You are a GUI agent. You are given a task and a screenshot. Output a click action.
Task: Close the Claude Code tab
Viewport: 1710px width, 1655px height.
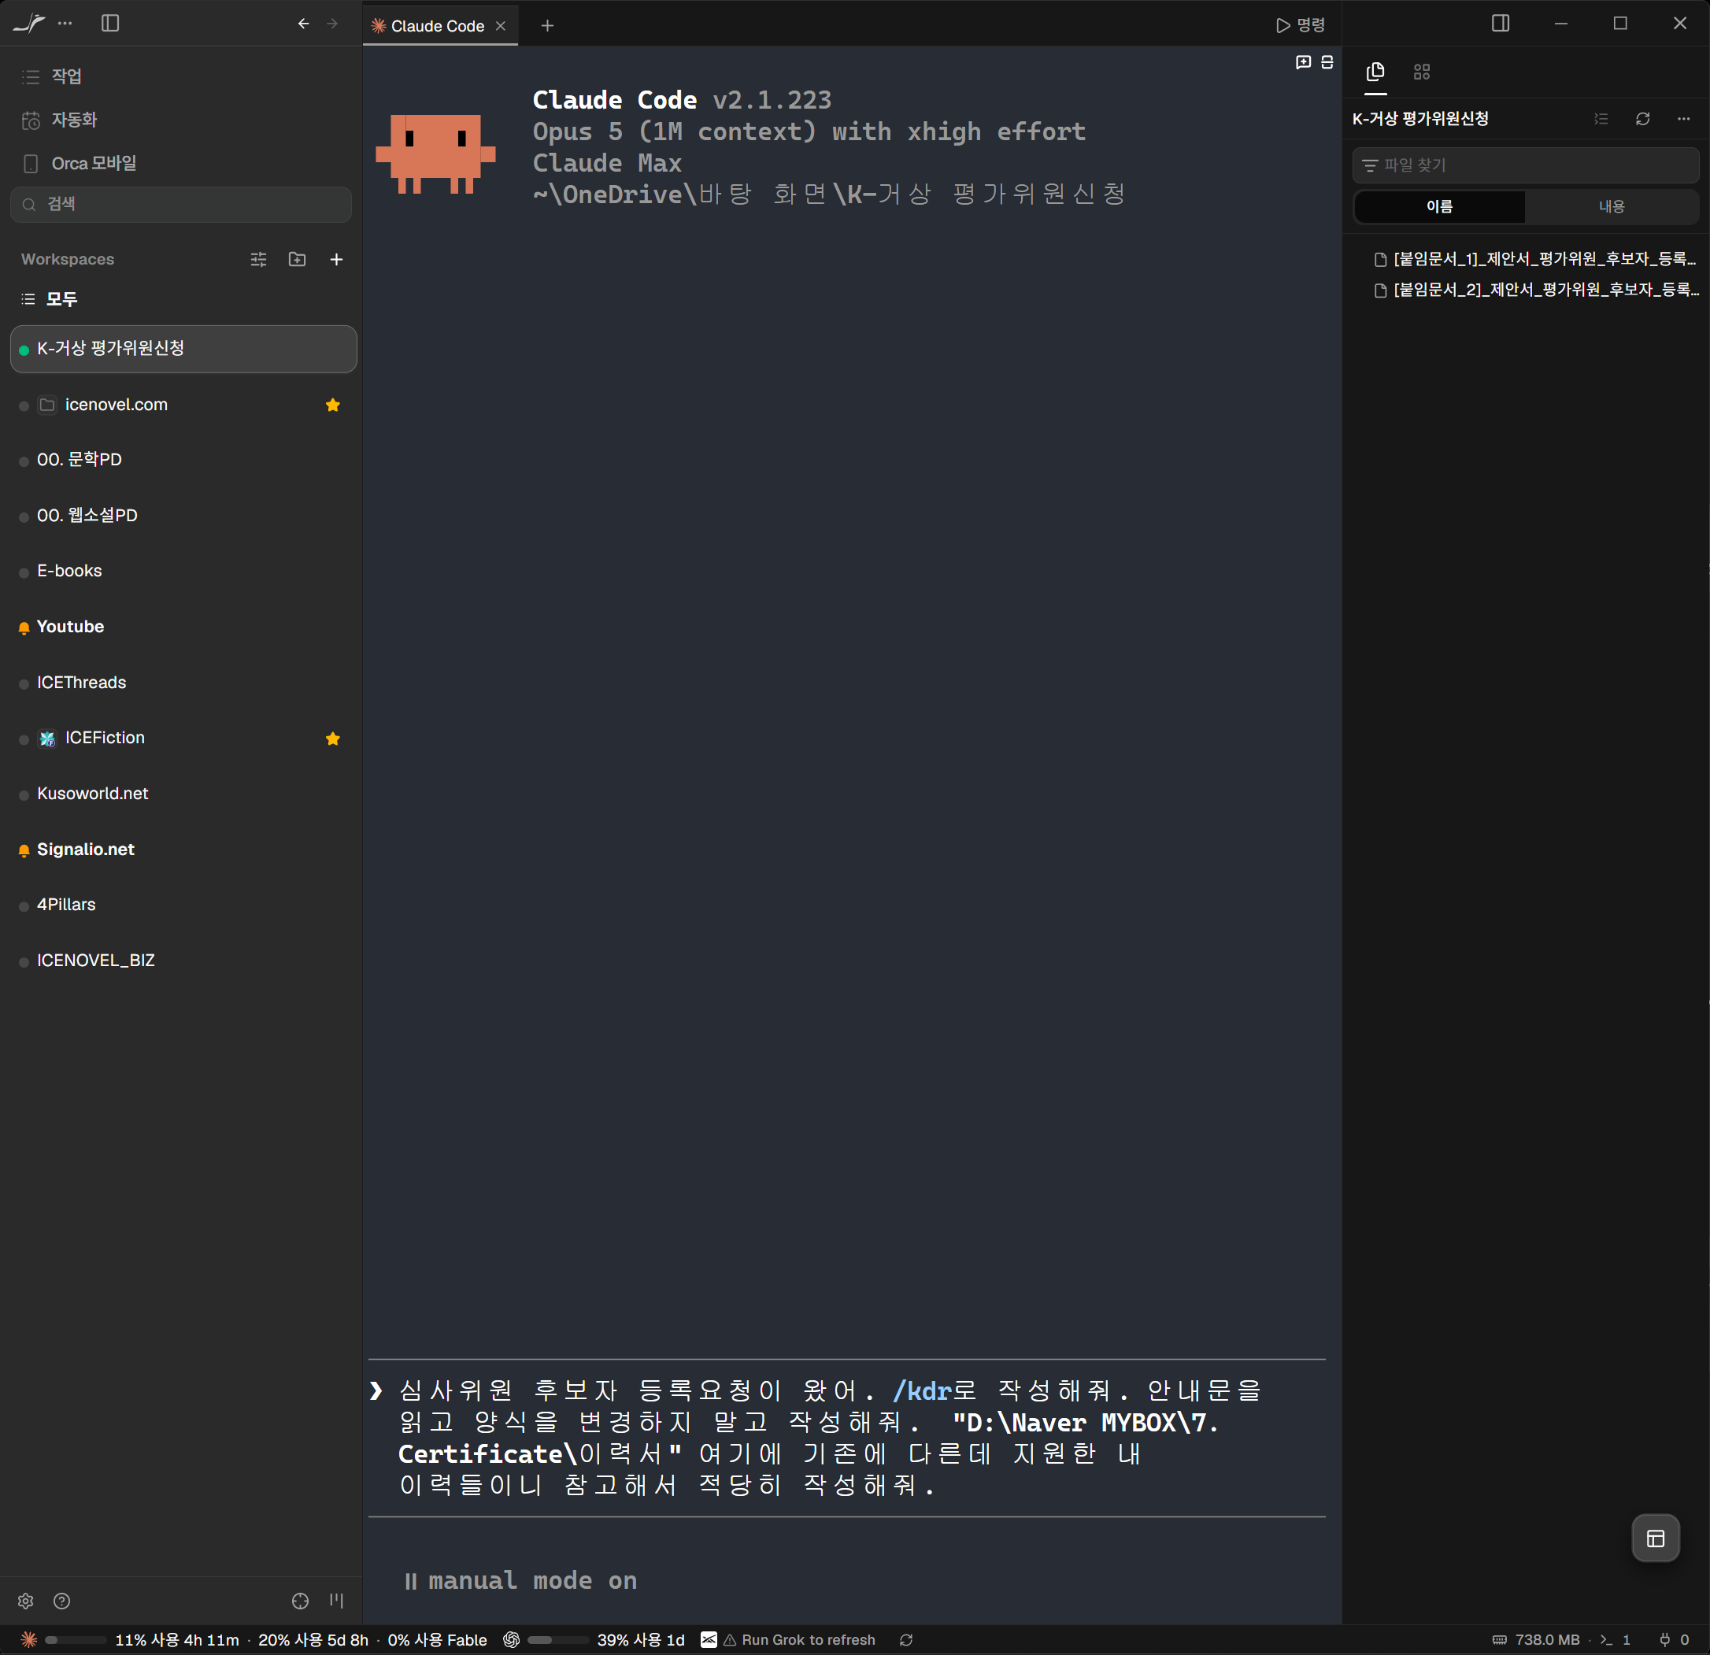pos(501,26)
